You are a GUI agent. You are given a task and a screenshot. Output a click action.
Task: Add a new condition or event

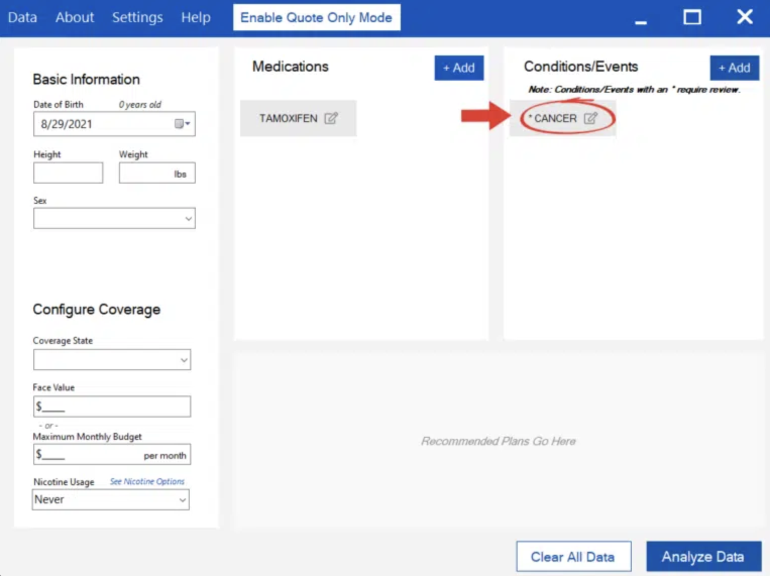(734, 68)
